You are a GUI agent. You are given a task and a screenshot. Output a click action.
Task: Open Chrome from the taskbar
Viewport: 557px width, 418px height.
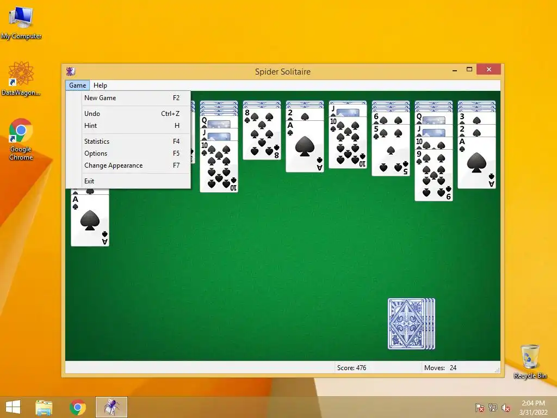78,407
